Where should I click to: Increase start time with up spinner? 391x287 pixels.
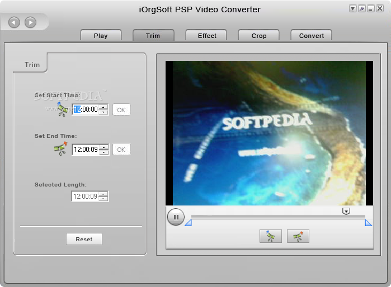tap(103, 107)
